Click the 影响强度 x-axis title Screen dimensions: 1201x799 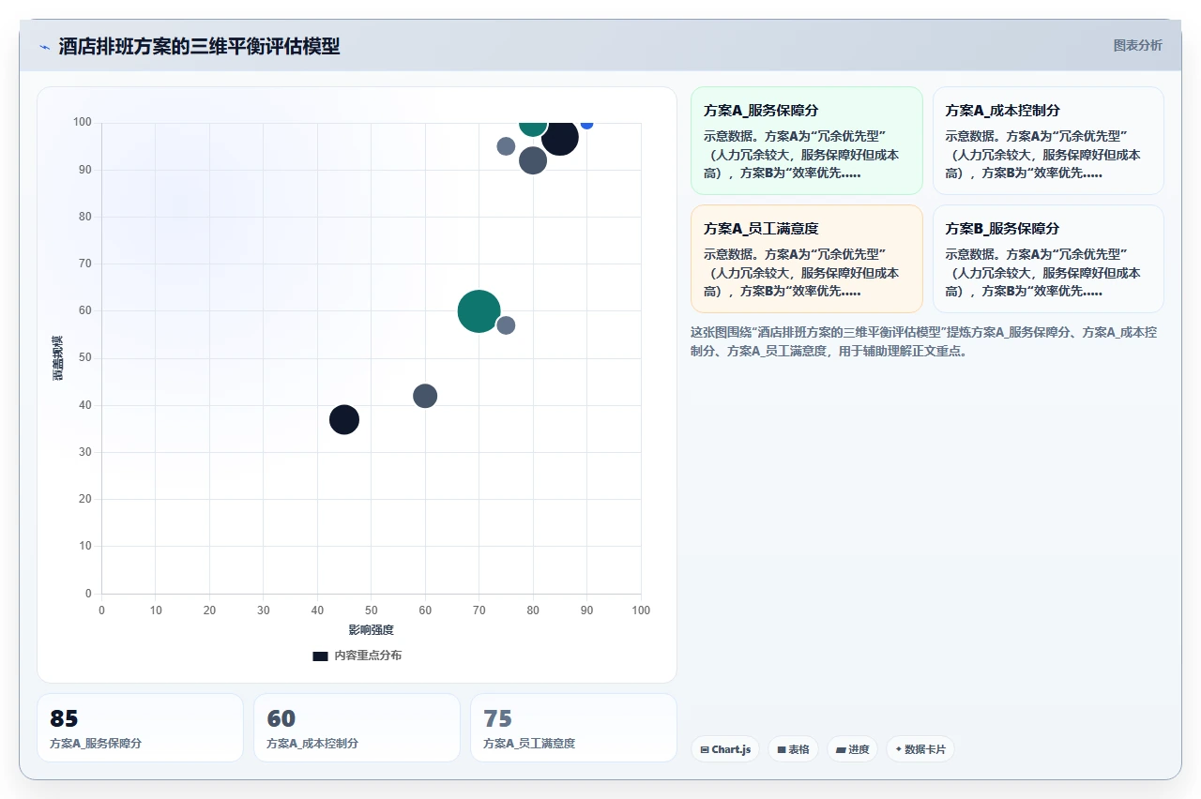pyautogui.click(x=371, y=630)
